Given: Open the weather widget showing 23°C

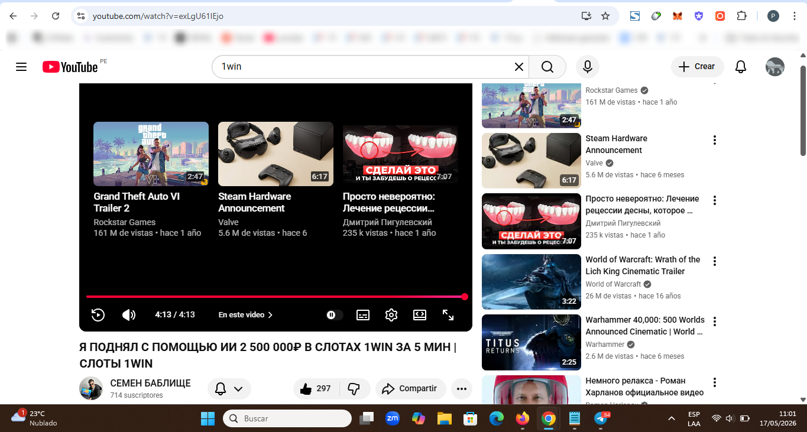Looking at the screenshot, I should (35, 418).
